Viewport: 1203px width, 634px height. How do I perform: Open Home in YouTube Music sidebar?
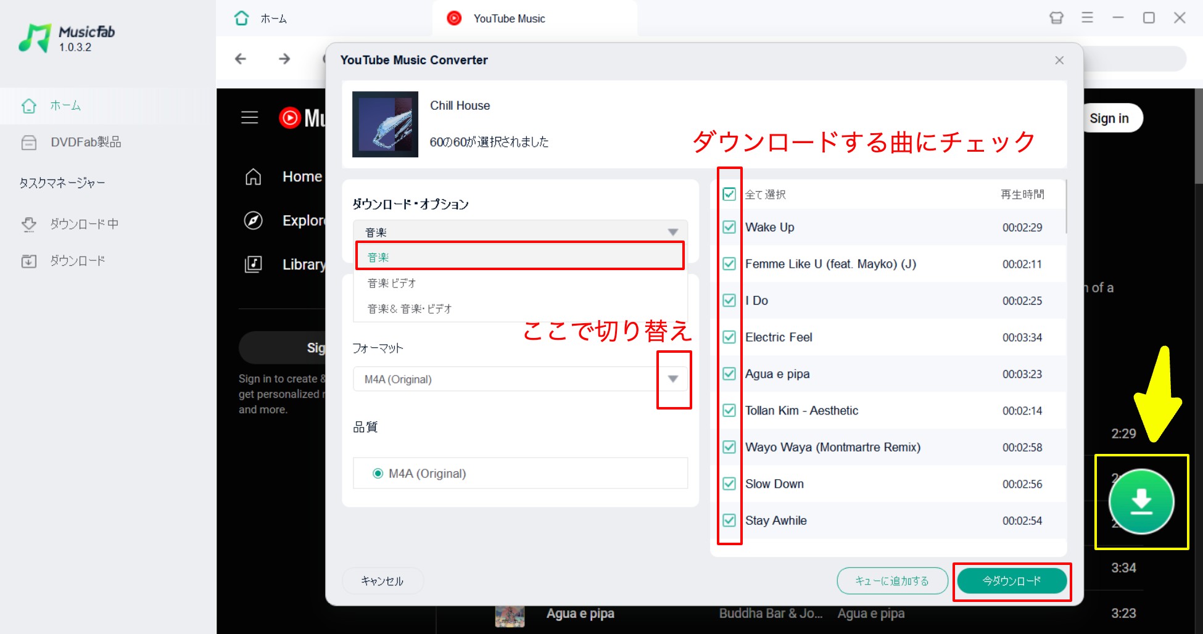(302, 177)
